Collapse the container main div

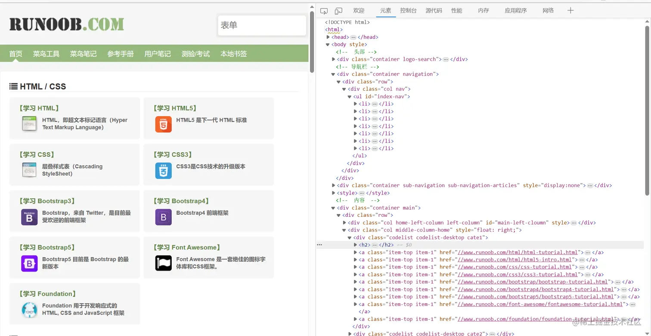(334, 208)
